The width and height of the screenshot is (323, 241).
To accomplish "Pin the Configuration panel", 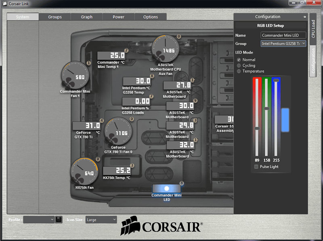I will [304, 17].
